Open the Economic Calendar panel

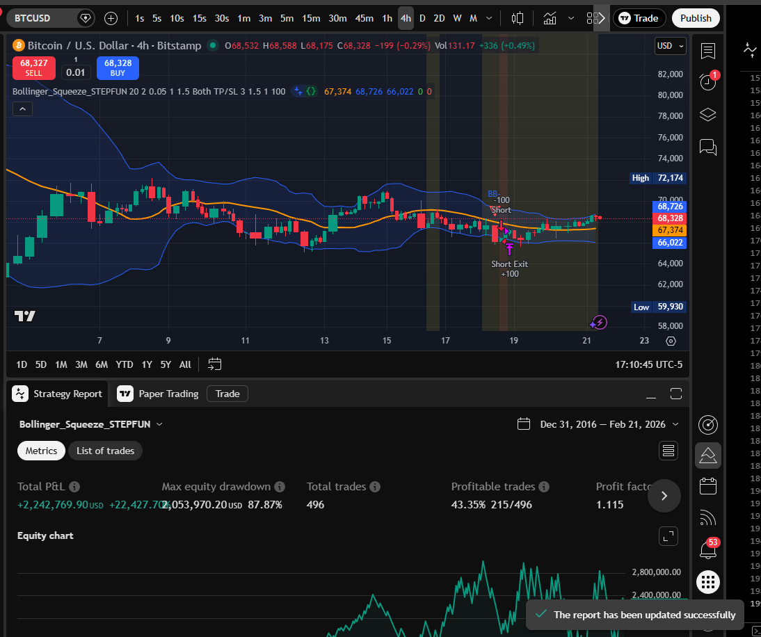(x=707, y=486)
